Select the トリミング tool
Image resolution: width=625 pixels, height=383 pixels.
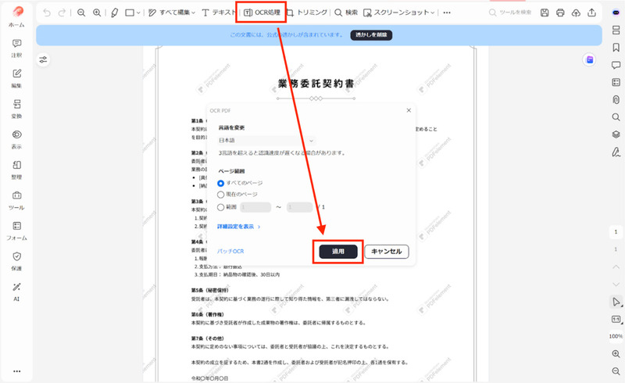click(x=307, y=13)
